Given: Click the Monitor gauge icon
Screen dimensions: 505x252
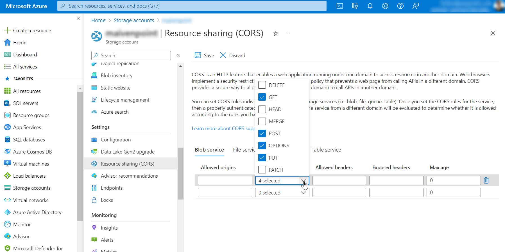Looking at the screenshot, I should [x=7, y=224].
